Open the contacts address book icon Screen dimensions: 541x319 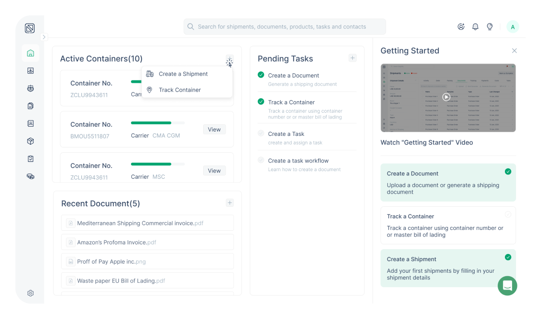click(x=30, y=123)
